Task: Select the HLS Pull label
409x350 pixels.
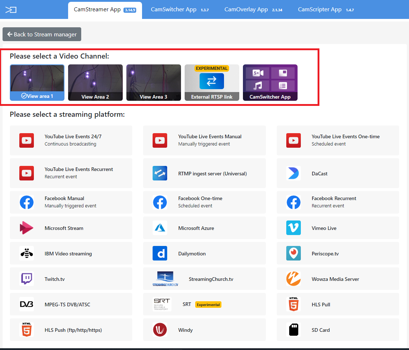Action: 321,305
